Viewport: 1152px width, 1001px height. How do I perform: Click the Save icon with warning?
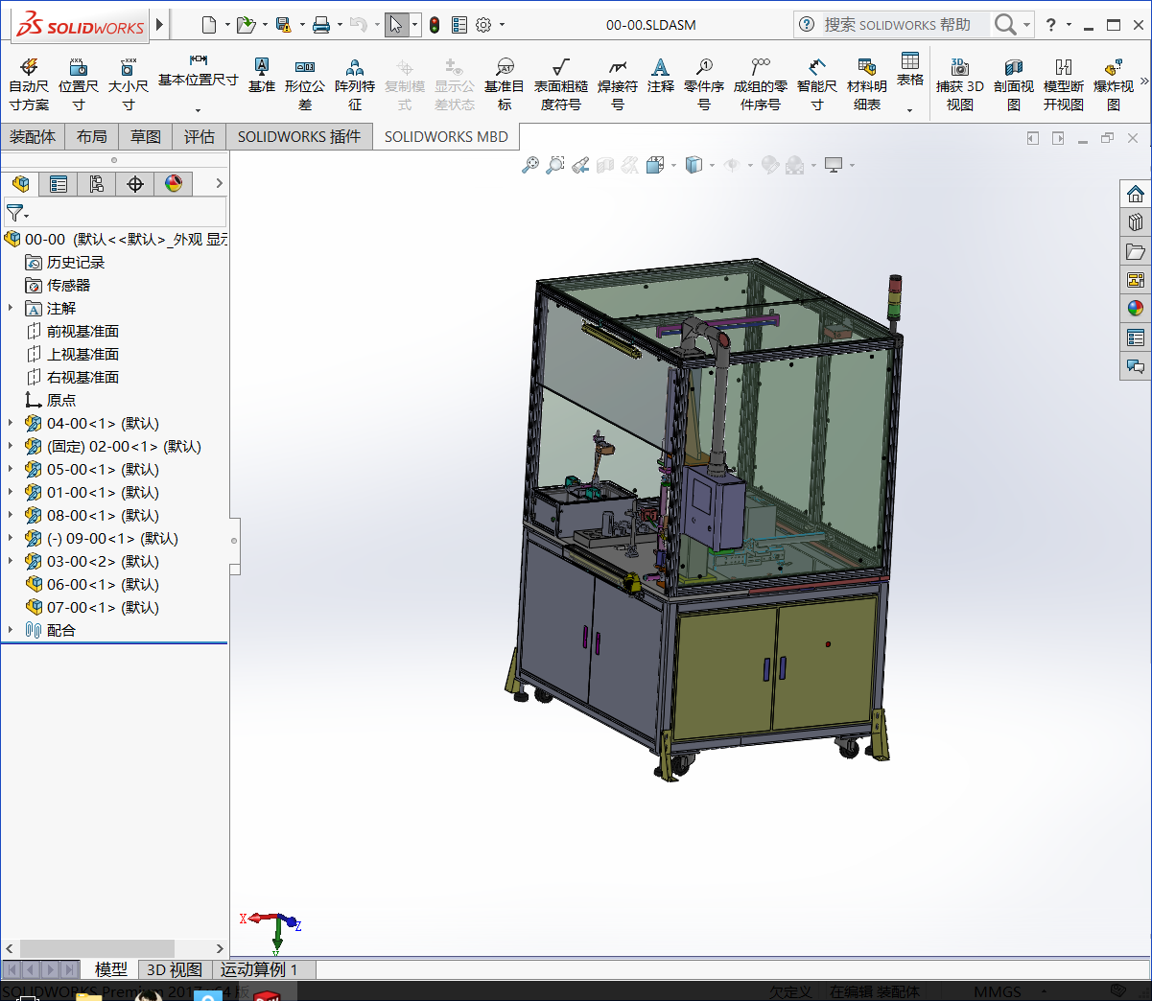coord(283,25)
